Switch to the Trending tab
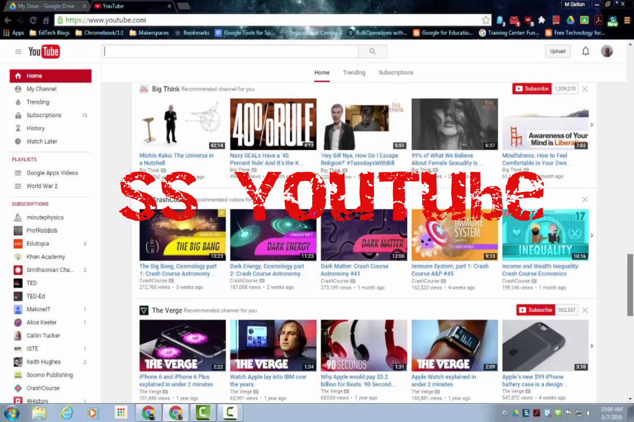634x422 pixels. pos(354,73)
